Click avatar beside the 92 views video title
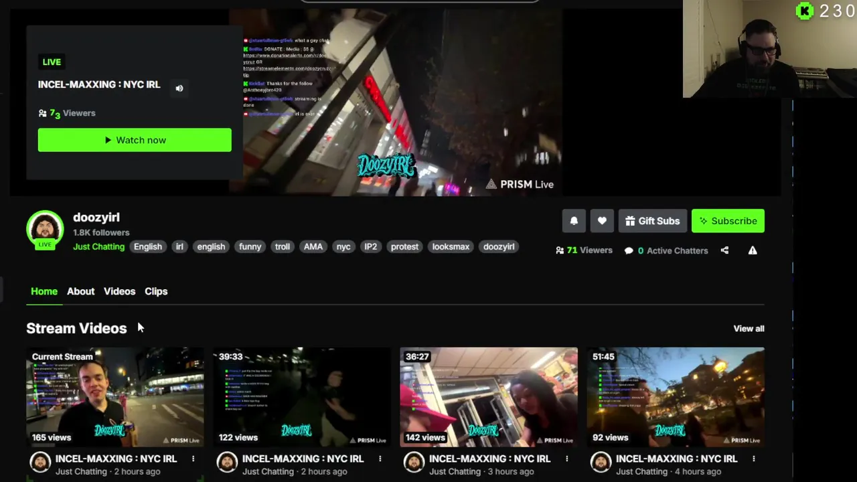This screenshot has height=482, width=857. click(x=601, y=463)
